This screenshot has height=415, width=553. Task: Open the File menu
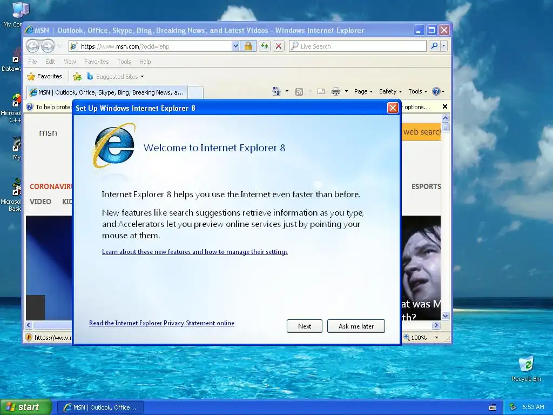32,62
